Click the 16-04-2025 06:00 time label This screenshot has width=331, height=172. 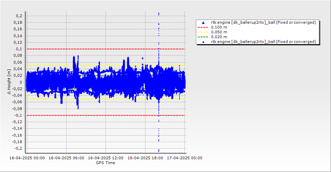[x=66, y=158]
